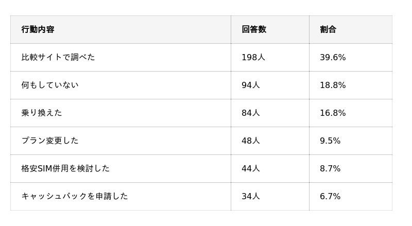Screen dimensions: 412x226
Task: Click the 84人 count cell
Action: [x=251, y=113]
